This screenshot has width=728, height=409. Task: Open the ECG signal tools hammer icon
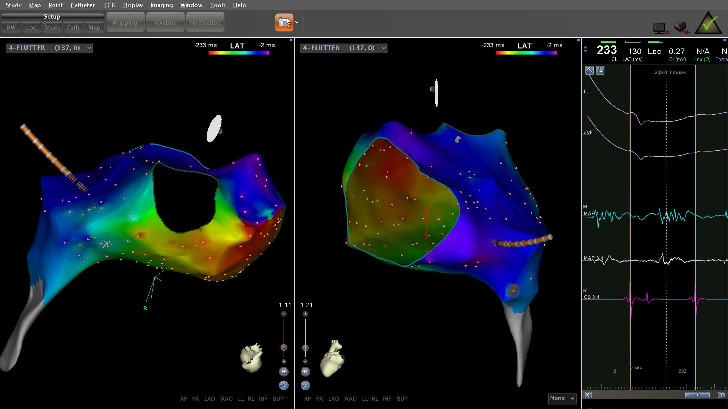pos(589,70)
